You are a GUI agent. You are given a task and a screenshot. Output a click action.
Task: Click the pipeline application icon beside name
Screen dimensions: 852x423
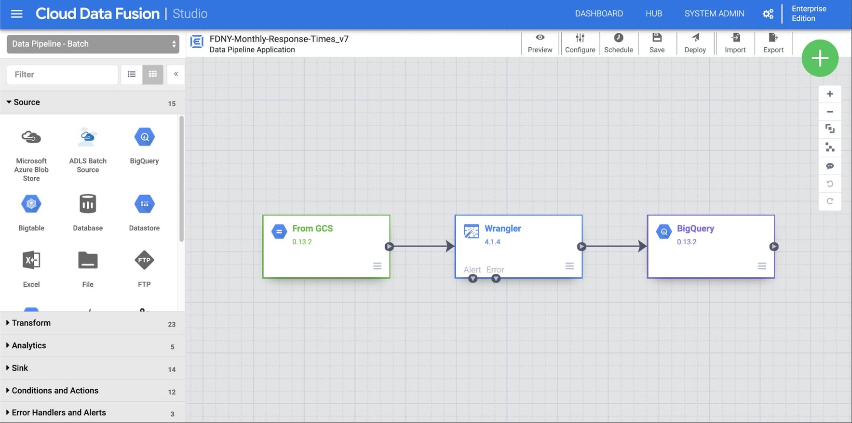pos(197,42)
